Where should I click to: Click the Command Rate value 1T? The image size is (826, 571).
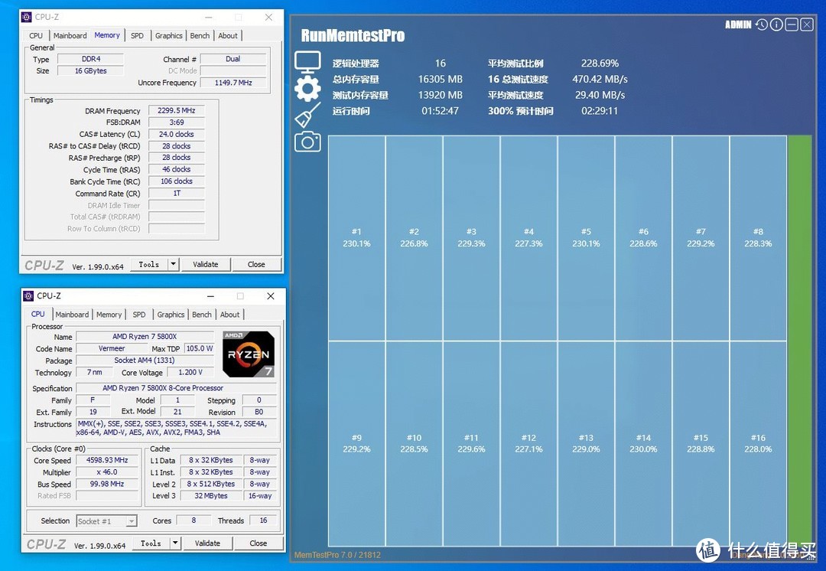click(x=177, y=194)
